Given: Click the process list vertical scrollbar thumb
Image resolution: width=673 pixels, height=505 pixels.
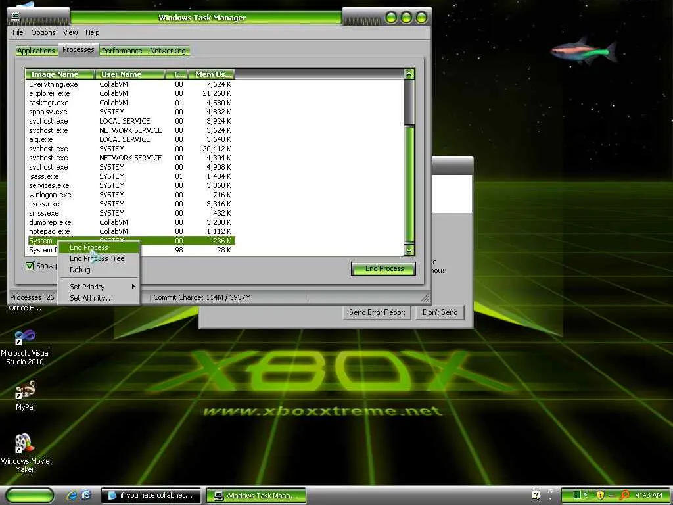Looking at the screenshot, I should point(409,183).
